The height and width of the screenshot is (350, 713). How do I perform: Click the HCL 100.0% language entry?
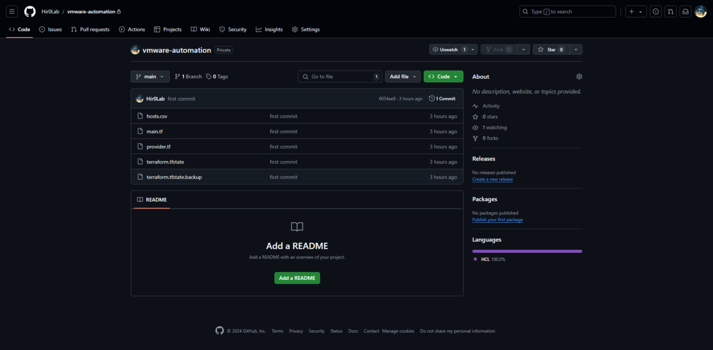click(x=490, y=260)
